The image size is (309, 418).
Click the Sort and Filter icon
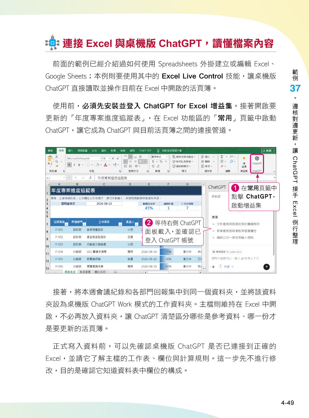(x=232, y=157)
